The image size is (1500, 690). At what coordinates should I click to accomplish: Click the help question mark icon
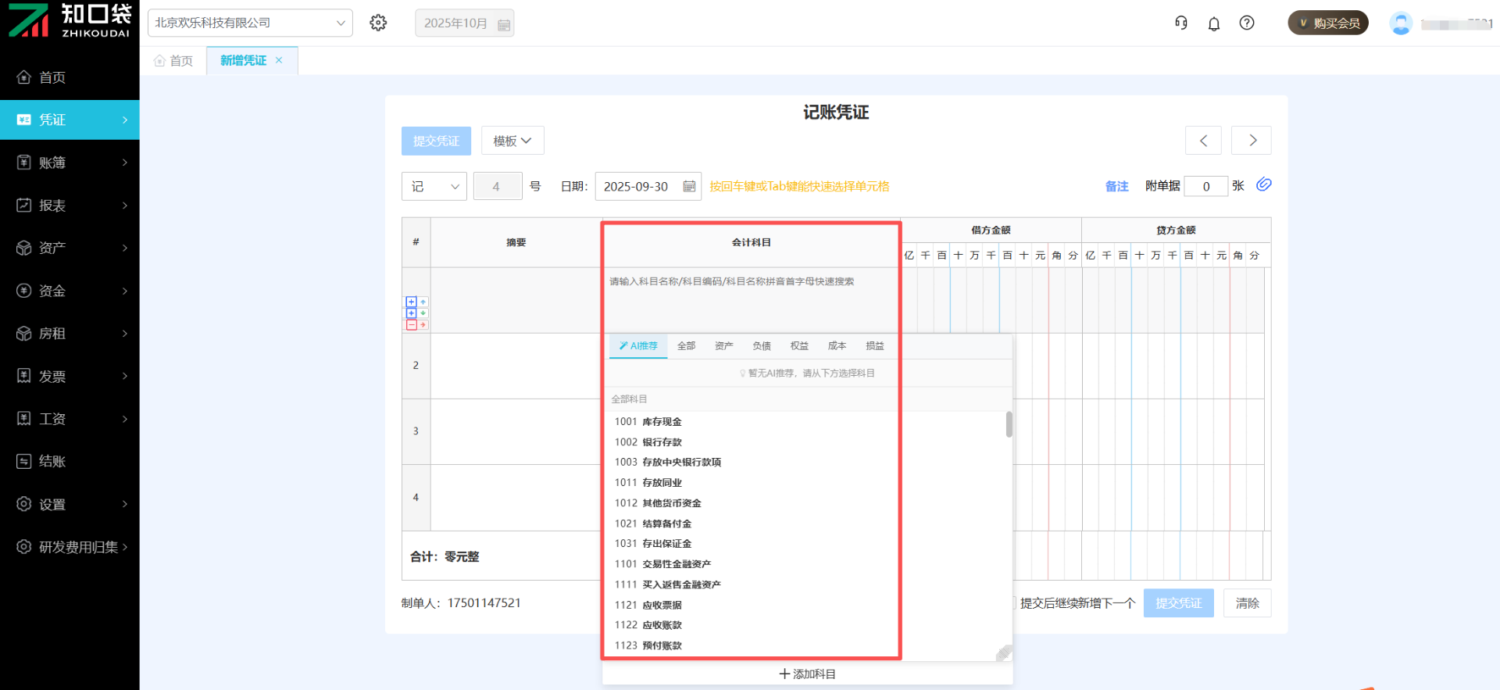pos(1247,23)
